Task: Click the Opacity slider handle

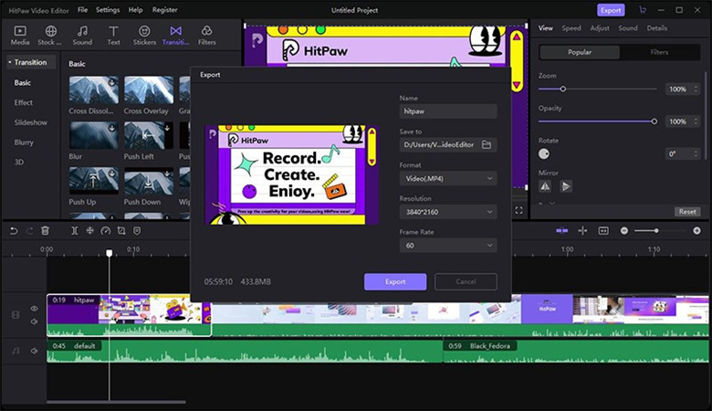Action: coord(654,121)
